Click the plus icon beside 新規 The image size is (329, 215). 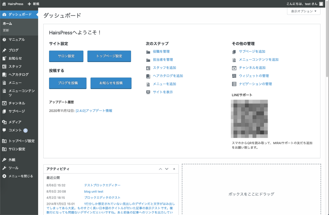(29, 4)
